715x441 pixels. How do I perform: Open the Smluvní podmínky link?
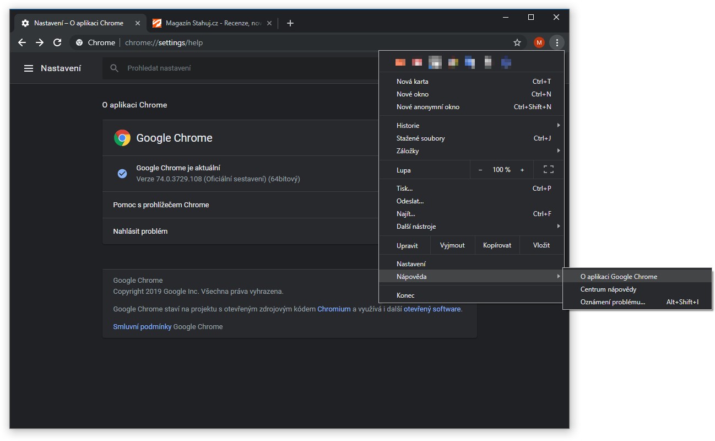coord(142,327)
